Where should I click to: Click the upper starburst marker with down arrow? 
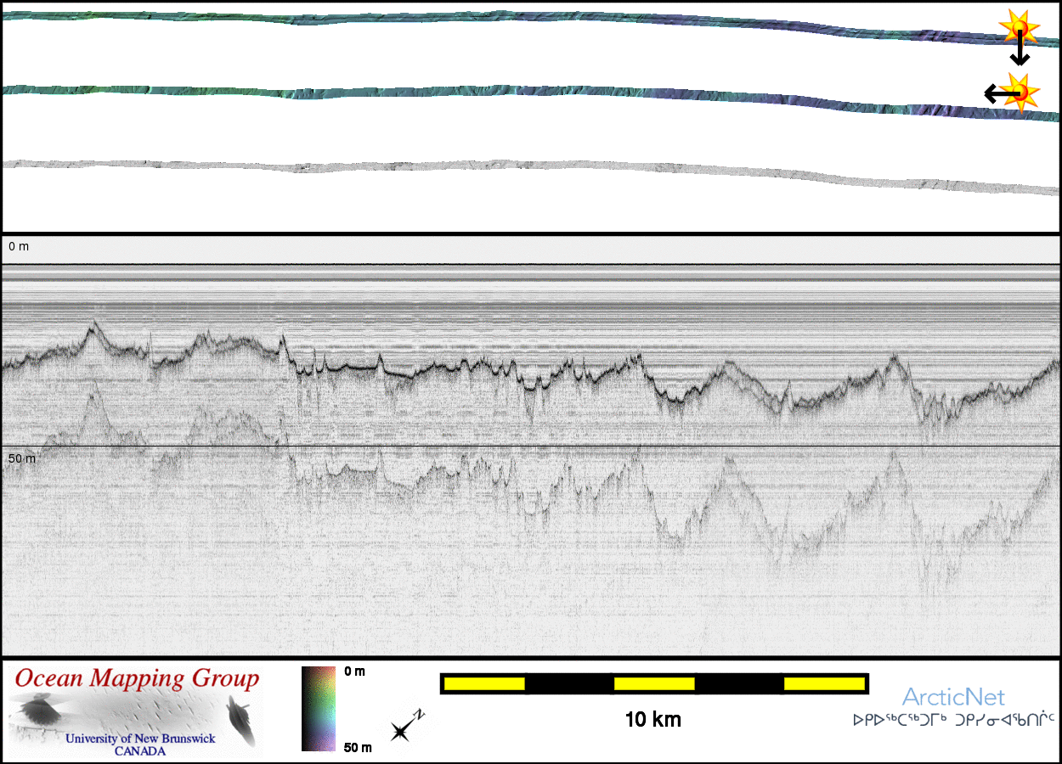pos(1018,27)
